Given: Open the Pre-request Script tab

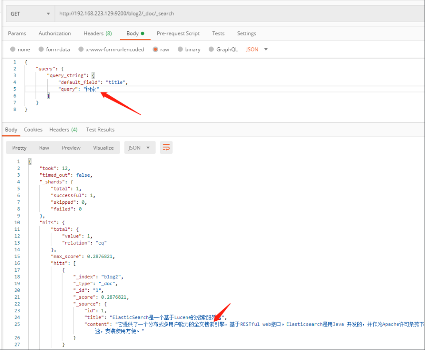Looking at the screenshot, I should pos(178,33).
